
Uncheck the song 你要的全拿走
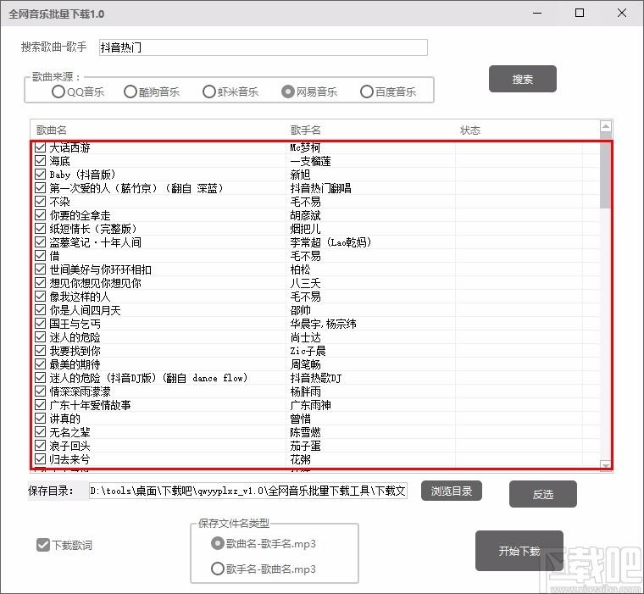click(x=41, y=215)
